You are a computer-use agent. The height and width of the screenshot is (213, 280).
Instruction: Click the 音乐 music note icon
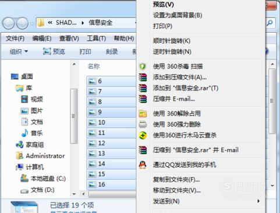24,133
